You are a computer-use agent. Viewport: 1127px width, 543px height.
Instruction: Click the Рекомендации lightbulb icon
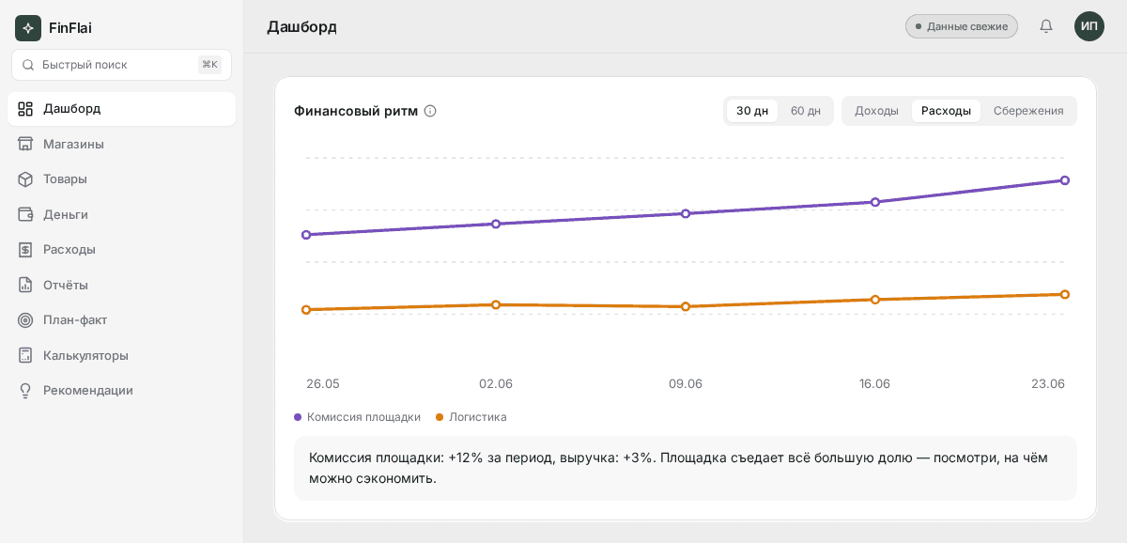coord(25,390)
